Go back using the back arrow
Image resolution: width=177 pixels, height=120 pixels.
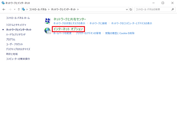(4, 9)
